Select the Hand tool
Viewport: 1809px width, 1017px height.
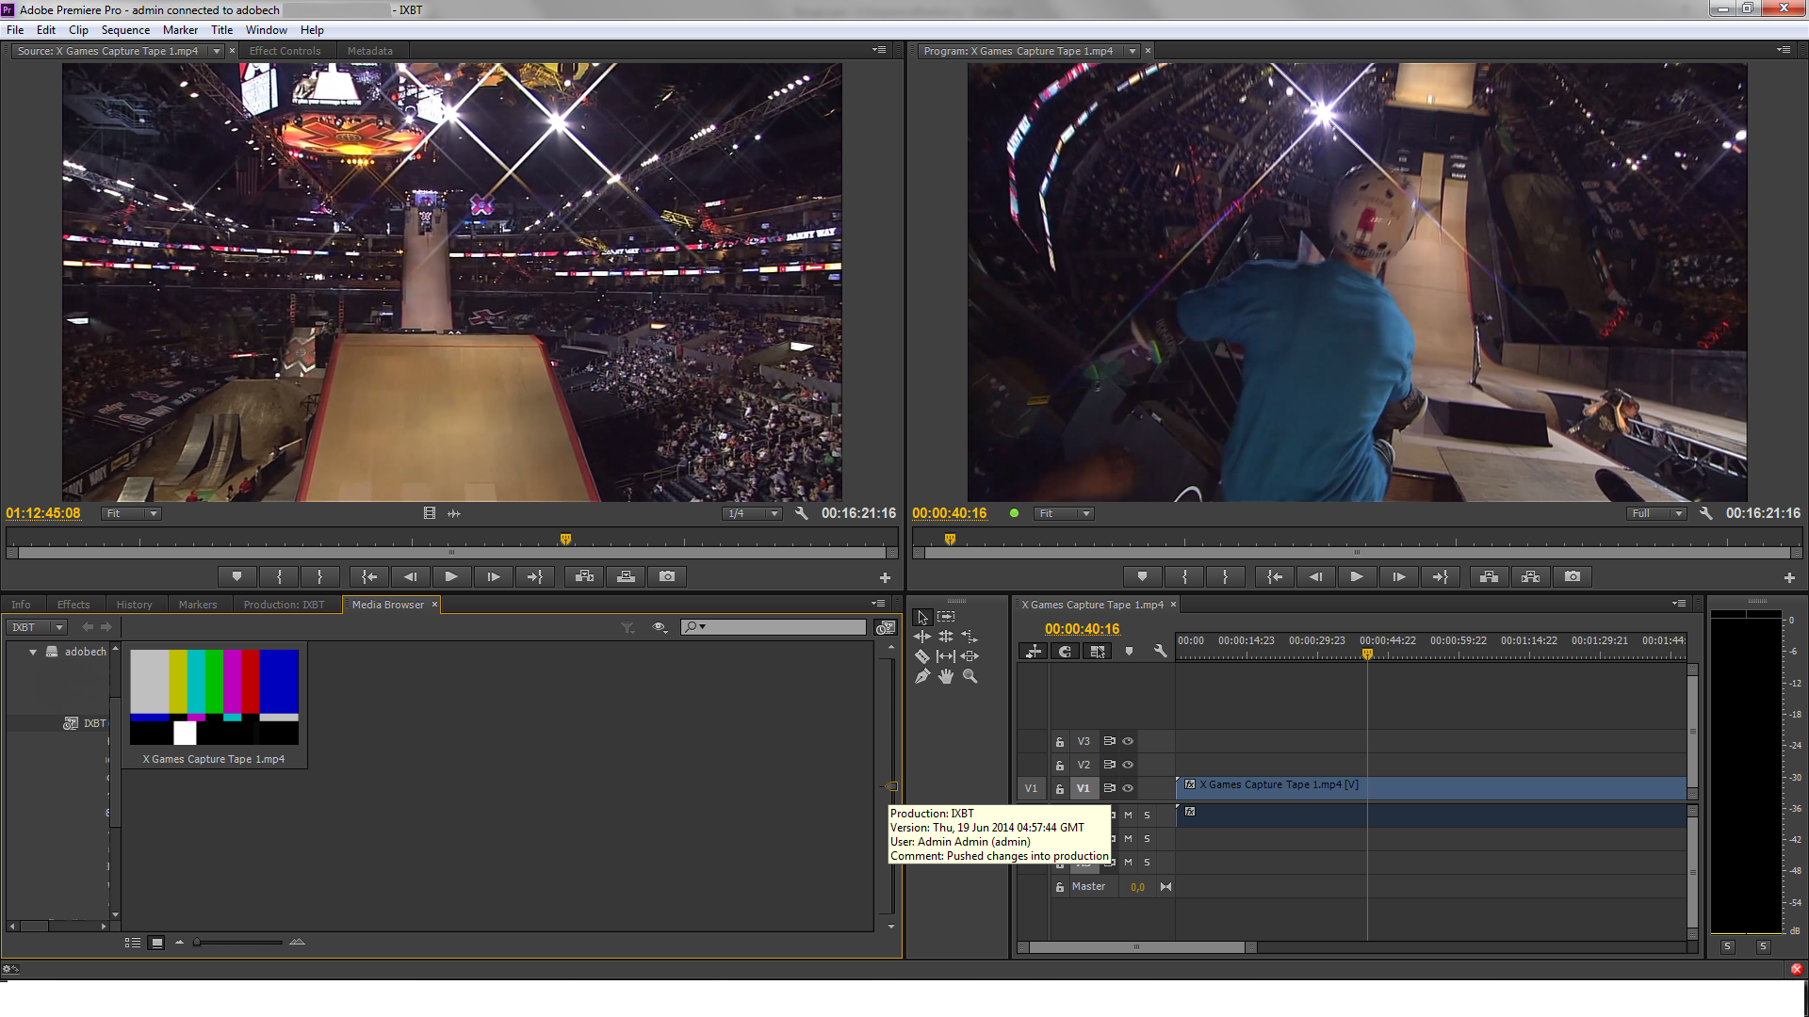946,676
